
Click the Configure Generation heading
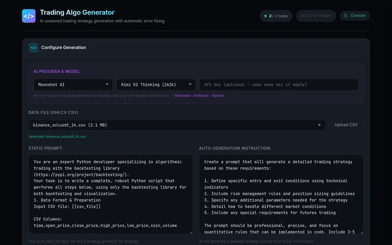[x=64, y=48]
